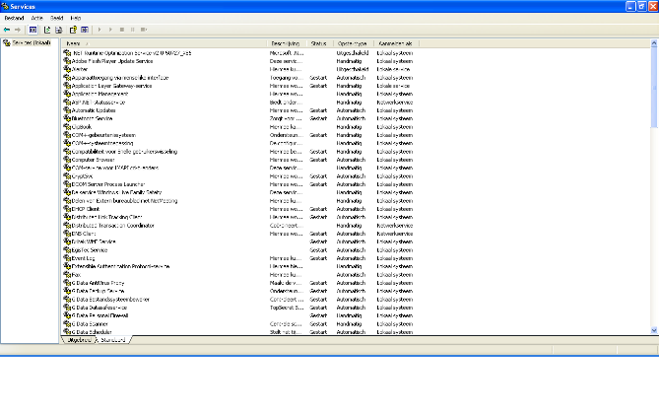The width and height of the screenshot is (659, 413).
Task: Switch to the Uitgebreid tab
Action: (x=77, y=339)
